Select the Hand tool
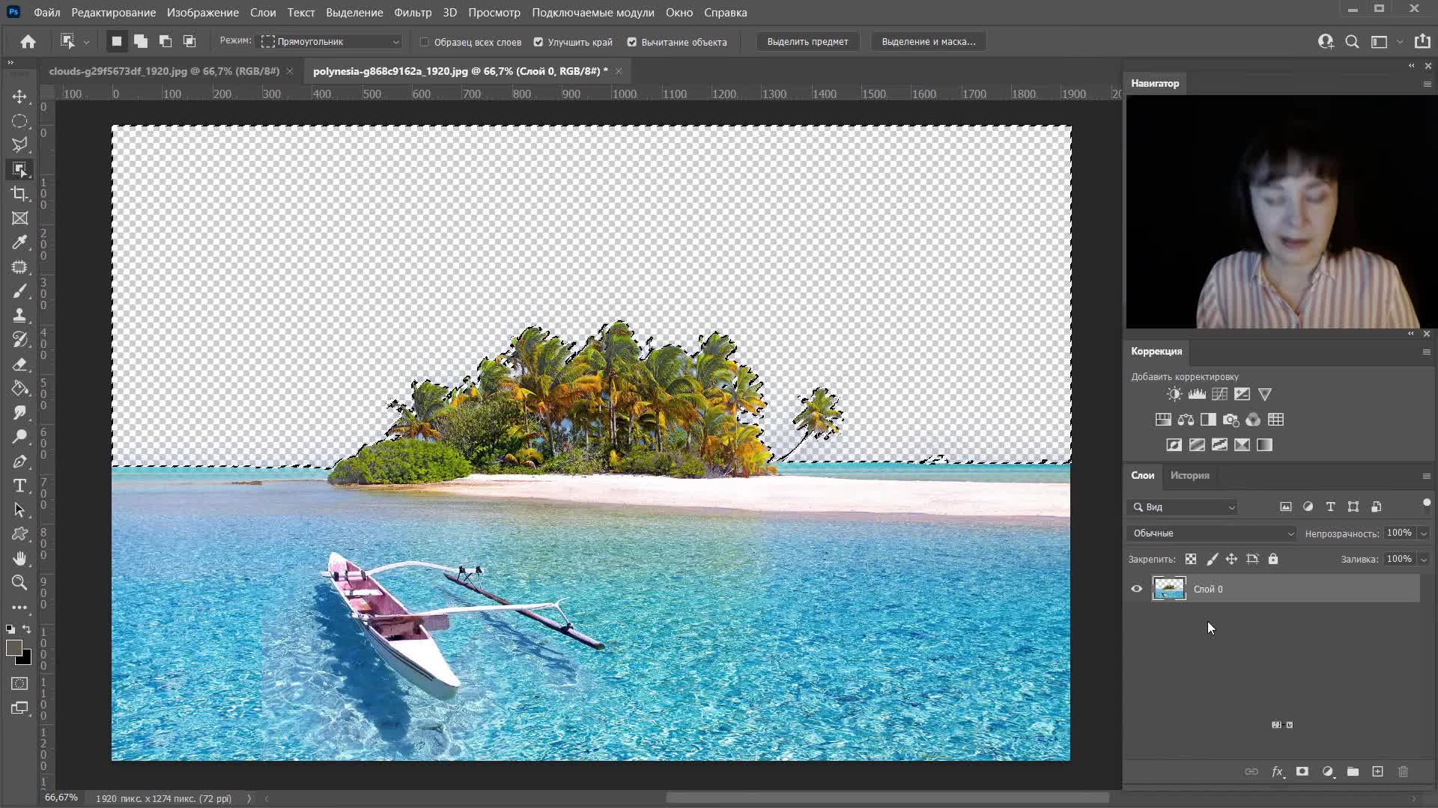The height and width of the screenshot is (808, 1438). [x=20, y=558]
